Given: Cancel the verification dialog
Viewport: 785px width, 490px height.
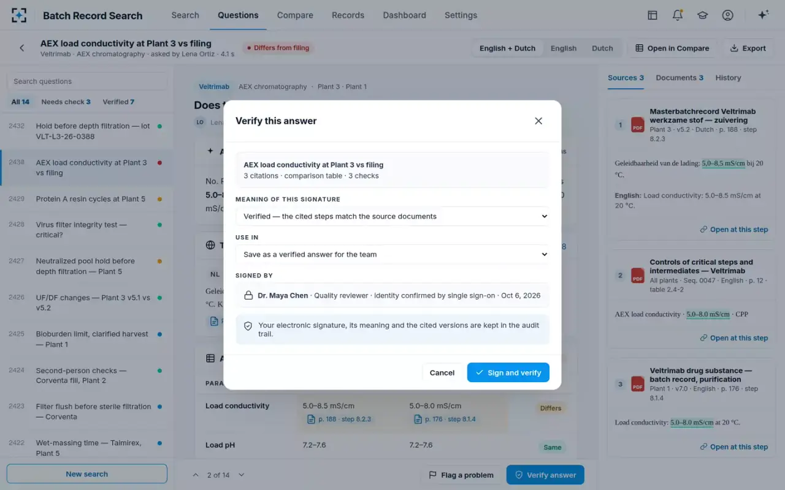Looking at the screenshot, I should coord(442,372).
